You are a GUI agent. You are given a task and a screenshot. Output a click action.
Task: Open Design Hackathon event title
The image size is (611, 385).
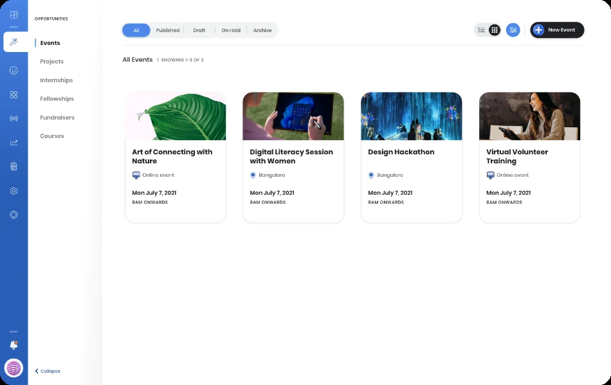401,152
